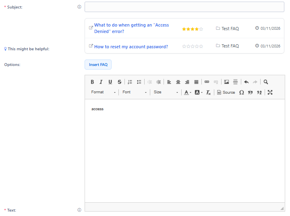The width and height of the screenshot is (290, 216).
Task: Align text to the right
Action: pyautogui.click(x=187, y=82)
